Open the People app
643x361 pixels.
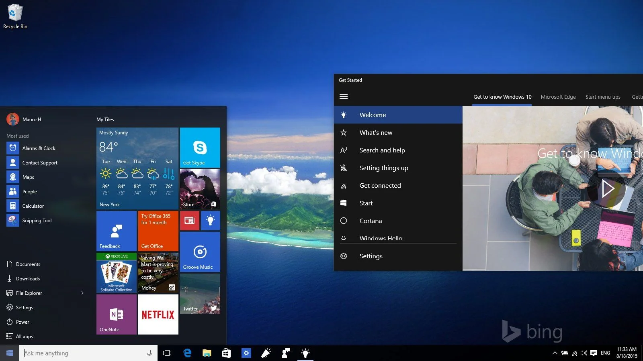(x=29, y=191)
